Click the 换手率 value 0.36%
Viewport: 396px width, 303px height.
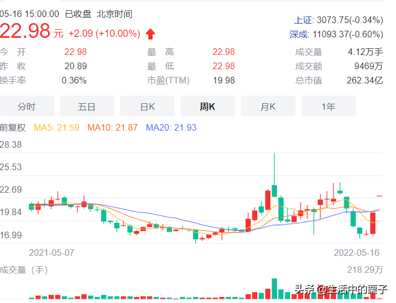pos(74,80)
